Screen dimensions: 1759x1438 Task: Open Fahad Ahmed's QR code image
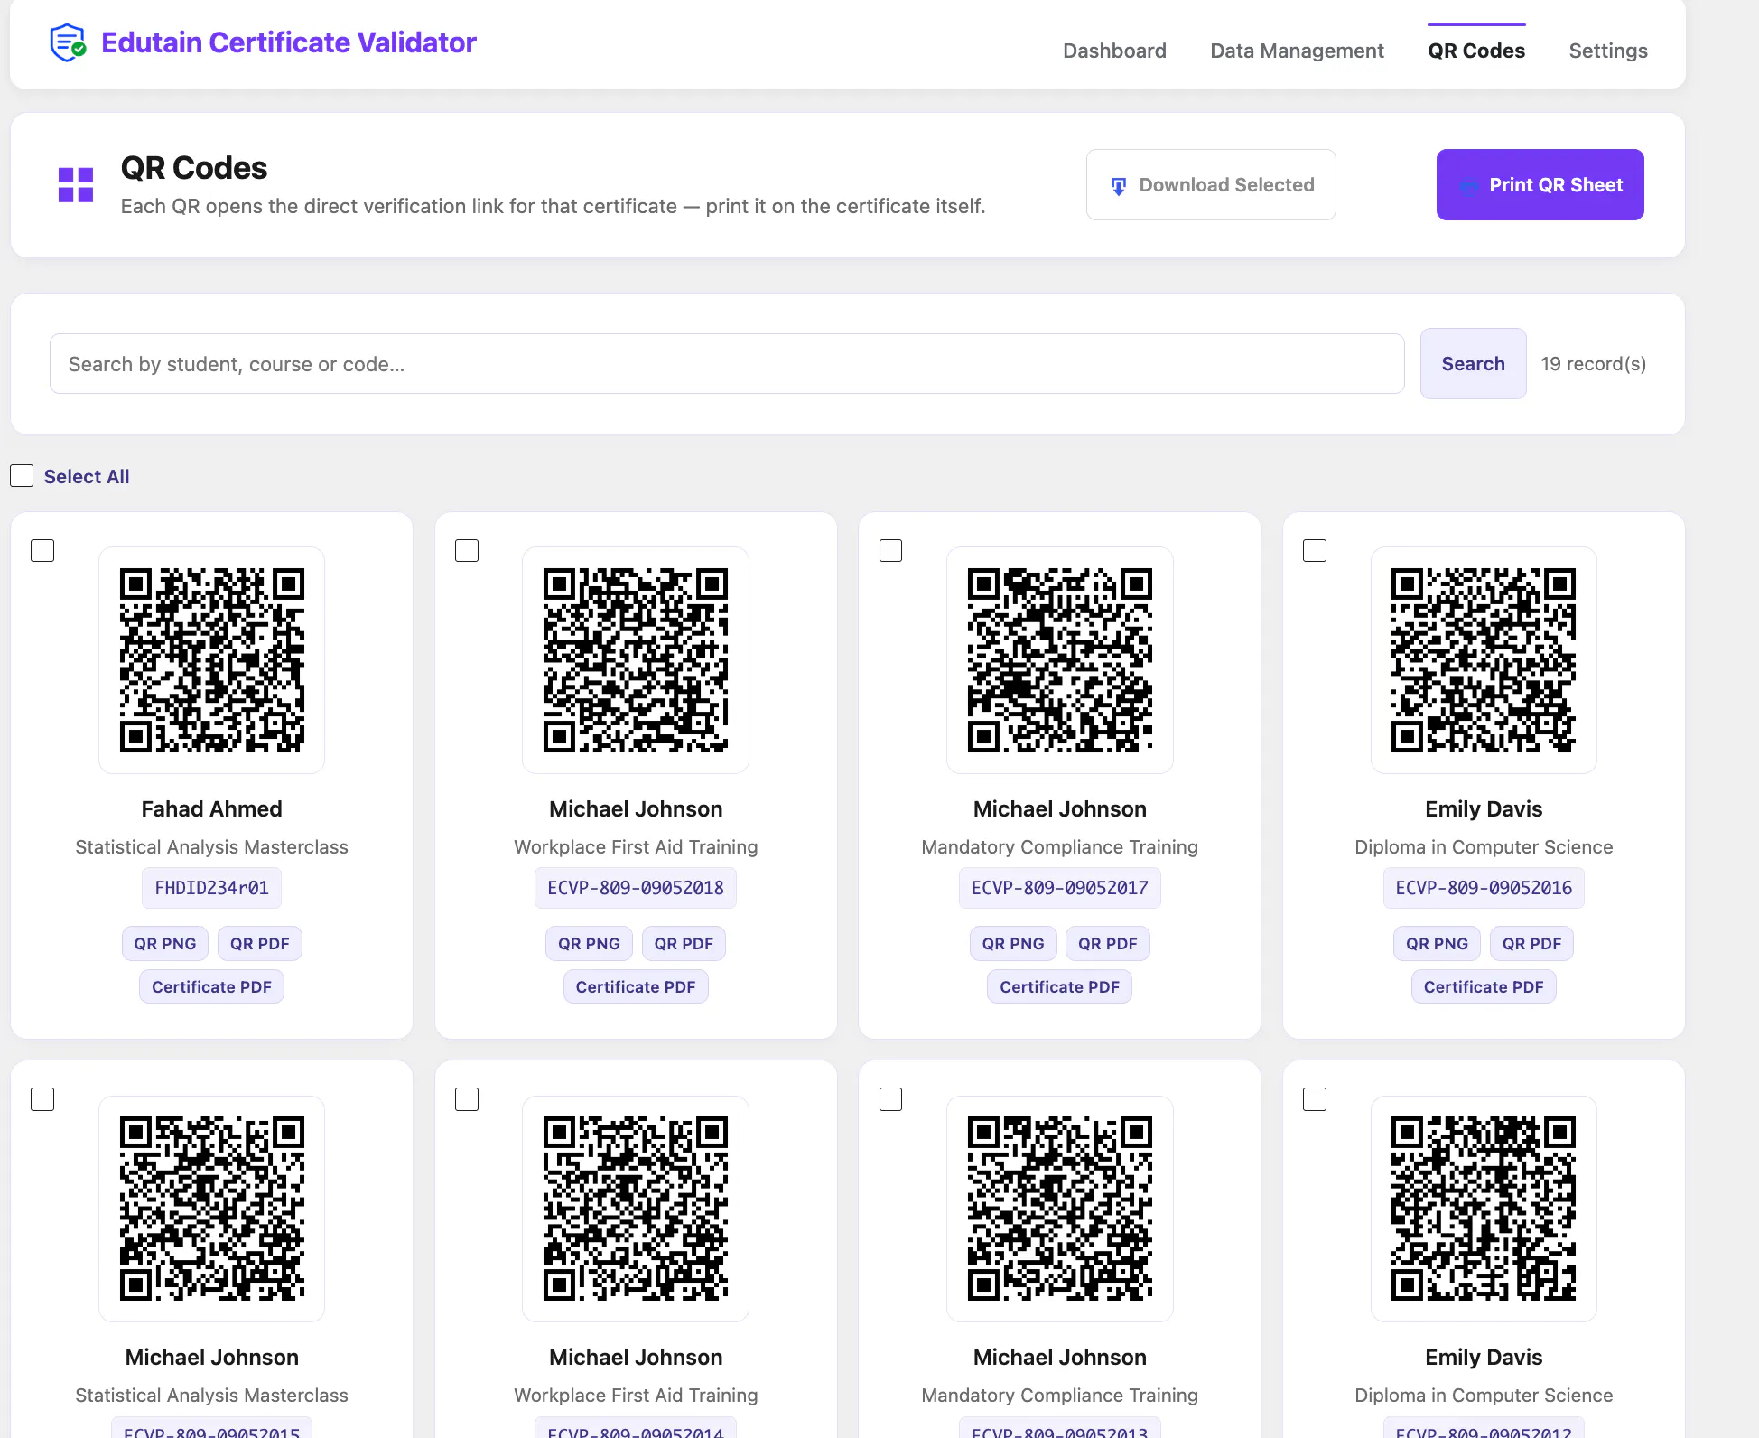tap(211, 660)
